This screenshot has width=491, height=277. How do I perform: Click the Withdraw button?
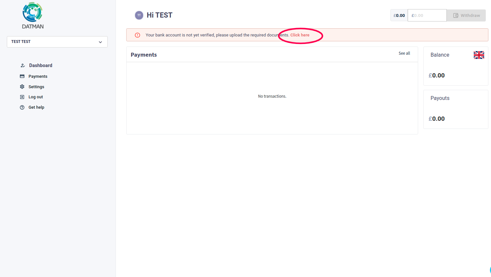click(466, 15)
